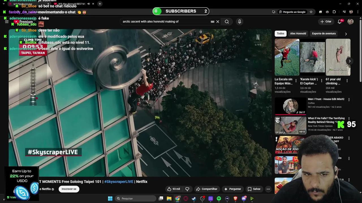
Task: Open options for Men I Trust video
Action: [x=349, y=100]
